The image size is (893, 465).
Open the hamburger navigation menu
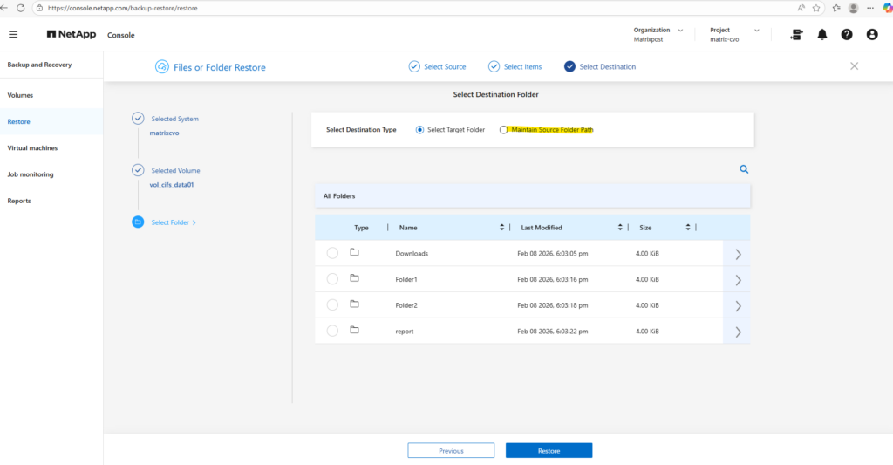point(13,35)
